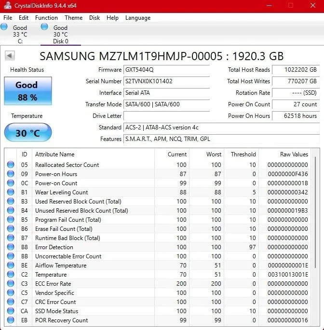Minimize the CrystalDiskInfo window

pos(269,5)
